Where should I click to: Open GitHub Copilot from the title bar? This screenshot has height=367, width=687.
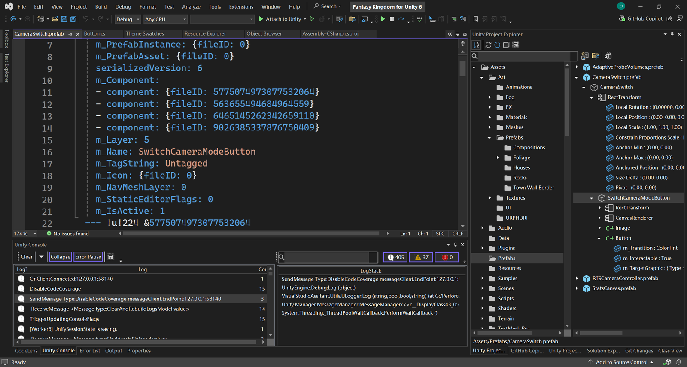coord(641,19)
